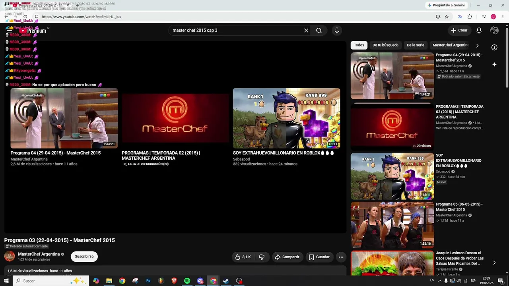Select the MasterChef Argentina filter chip
The image size is (509, 286).
coord(451,45)
